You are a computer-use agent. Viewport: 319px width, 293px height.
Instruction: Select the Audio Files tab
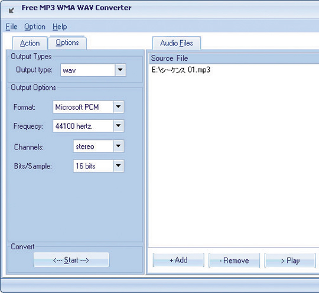tap(177, 43)
